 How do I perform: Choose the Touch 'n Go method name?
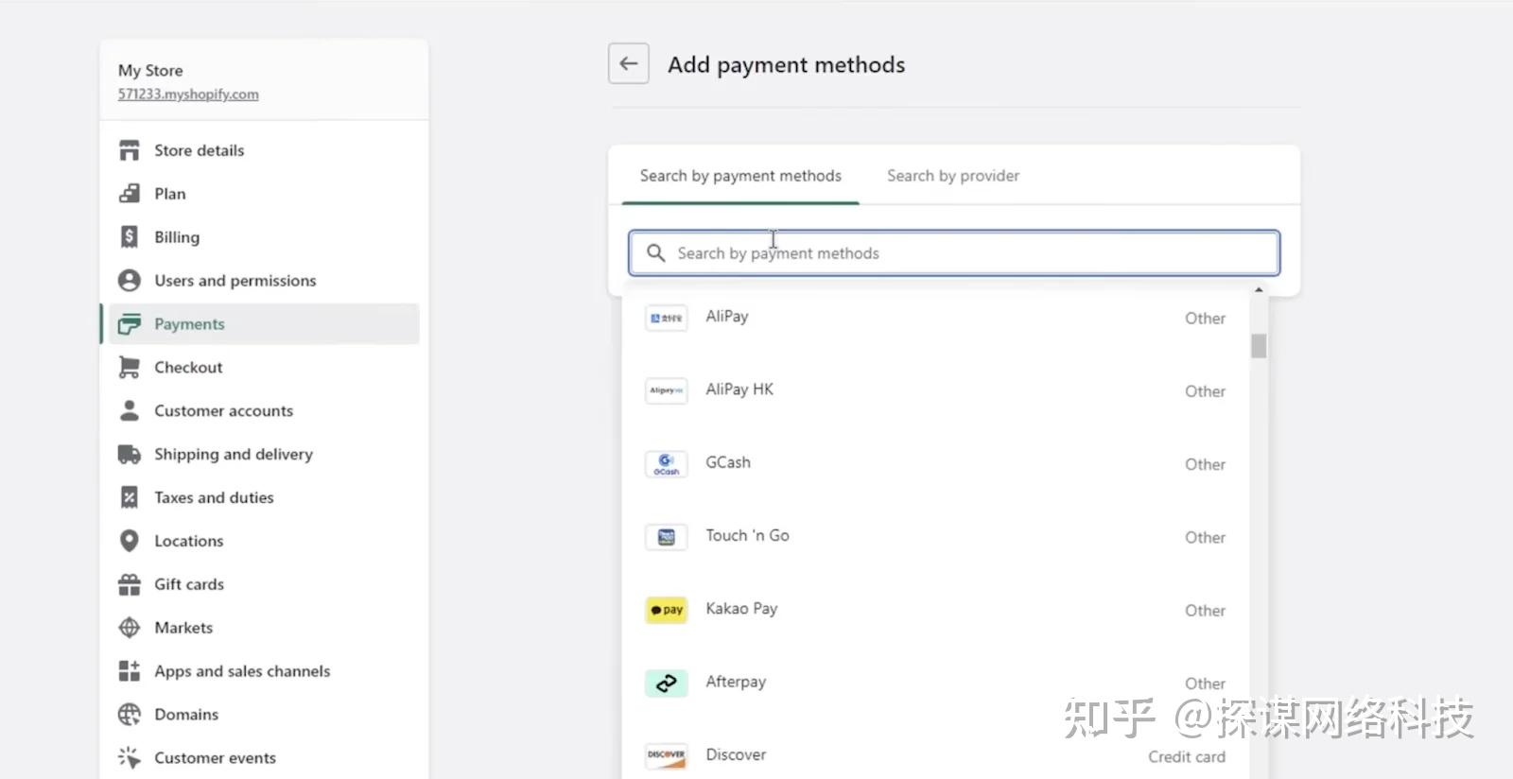(x=747, y=535)
